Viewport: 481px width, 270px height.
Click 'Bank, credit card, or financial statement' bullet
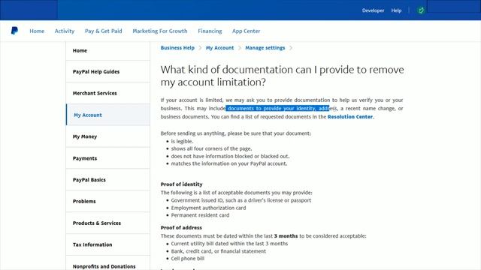(x=219, y=251)
